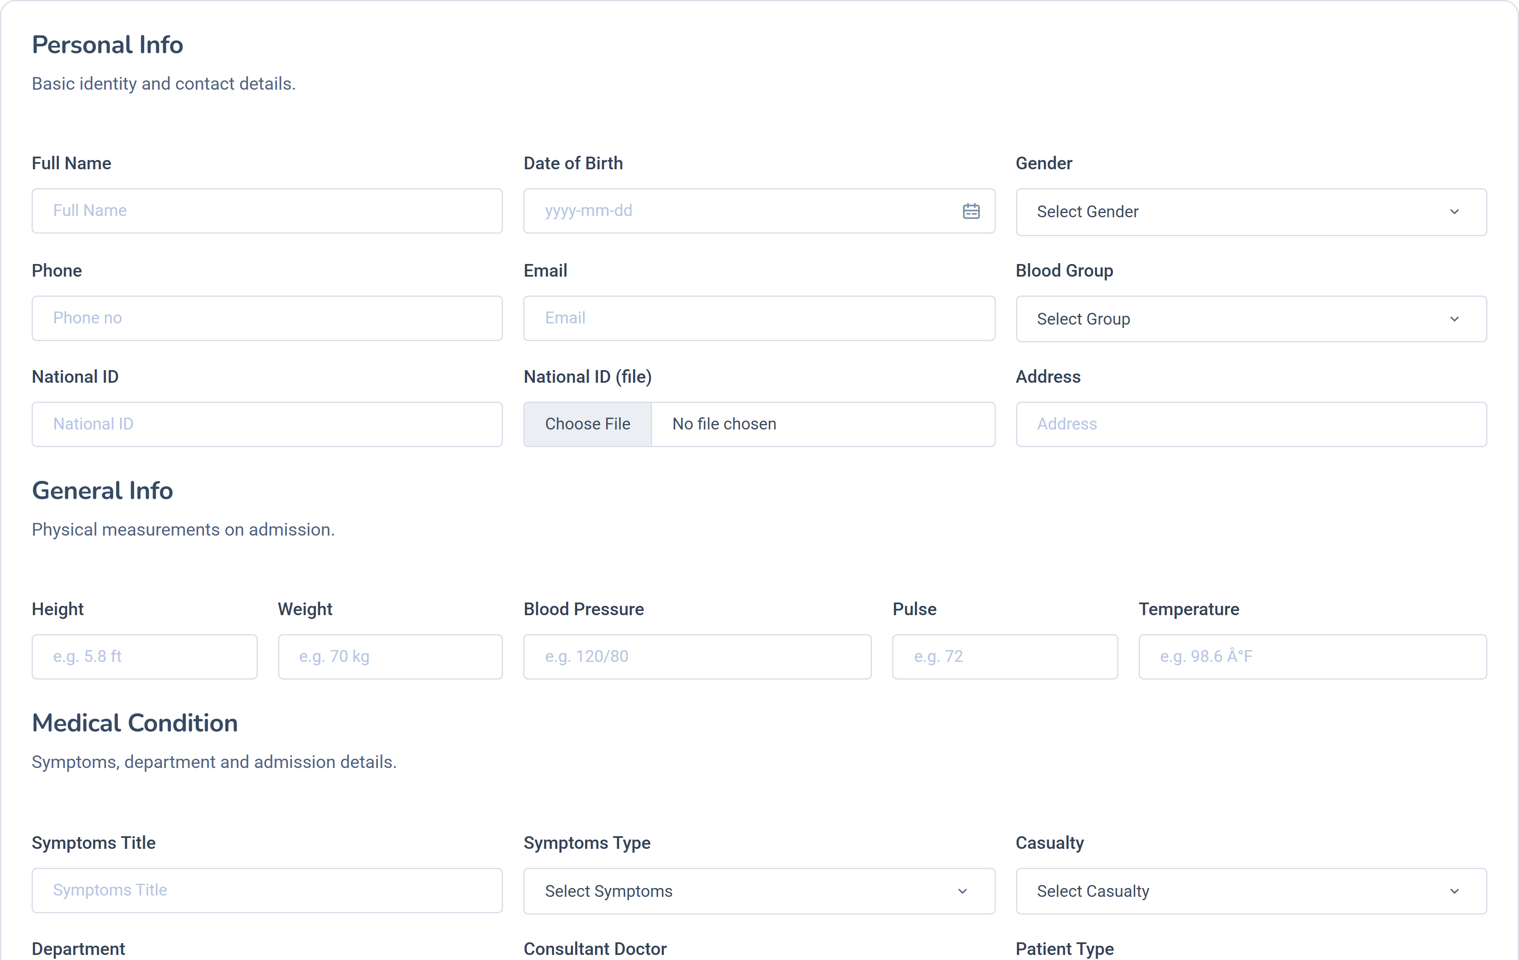Click the 'Physical measurements on admission.' text

(183, 530)
